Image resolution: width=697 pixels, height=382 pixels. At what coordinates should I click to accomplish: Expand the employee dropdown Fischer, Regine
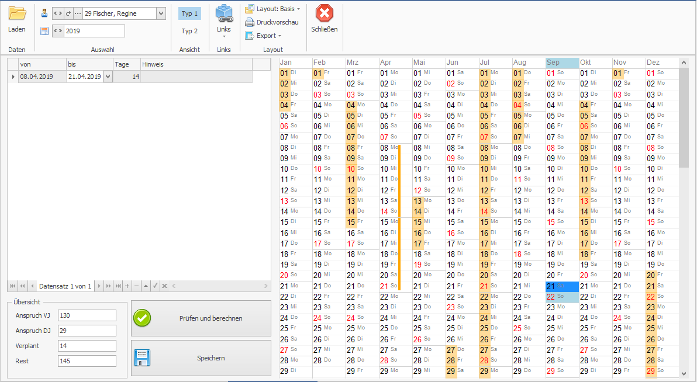pyautogui.click(x=161, y=13)
